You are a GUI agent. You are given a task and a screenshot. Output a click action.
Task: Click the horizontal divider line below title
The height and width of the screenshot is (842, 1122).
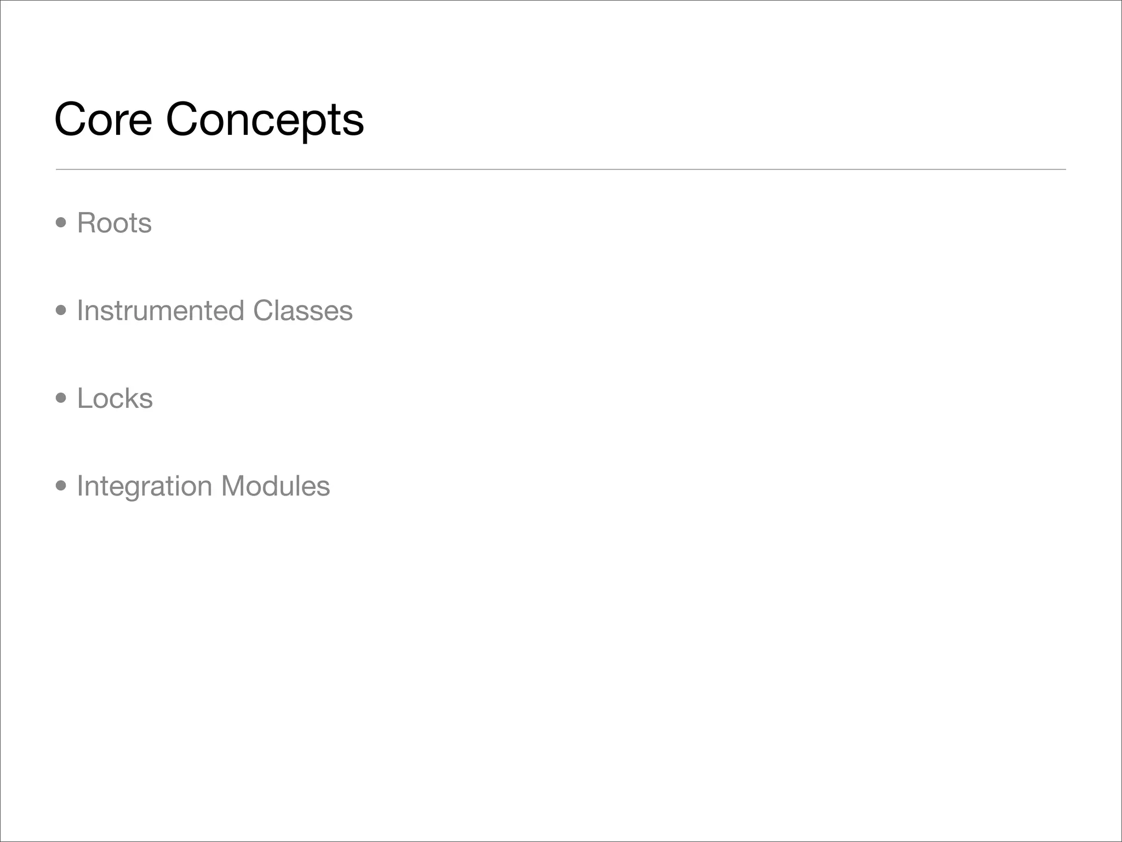point(561,169)
